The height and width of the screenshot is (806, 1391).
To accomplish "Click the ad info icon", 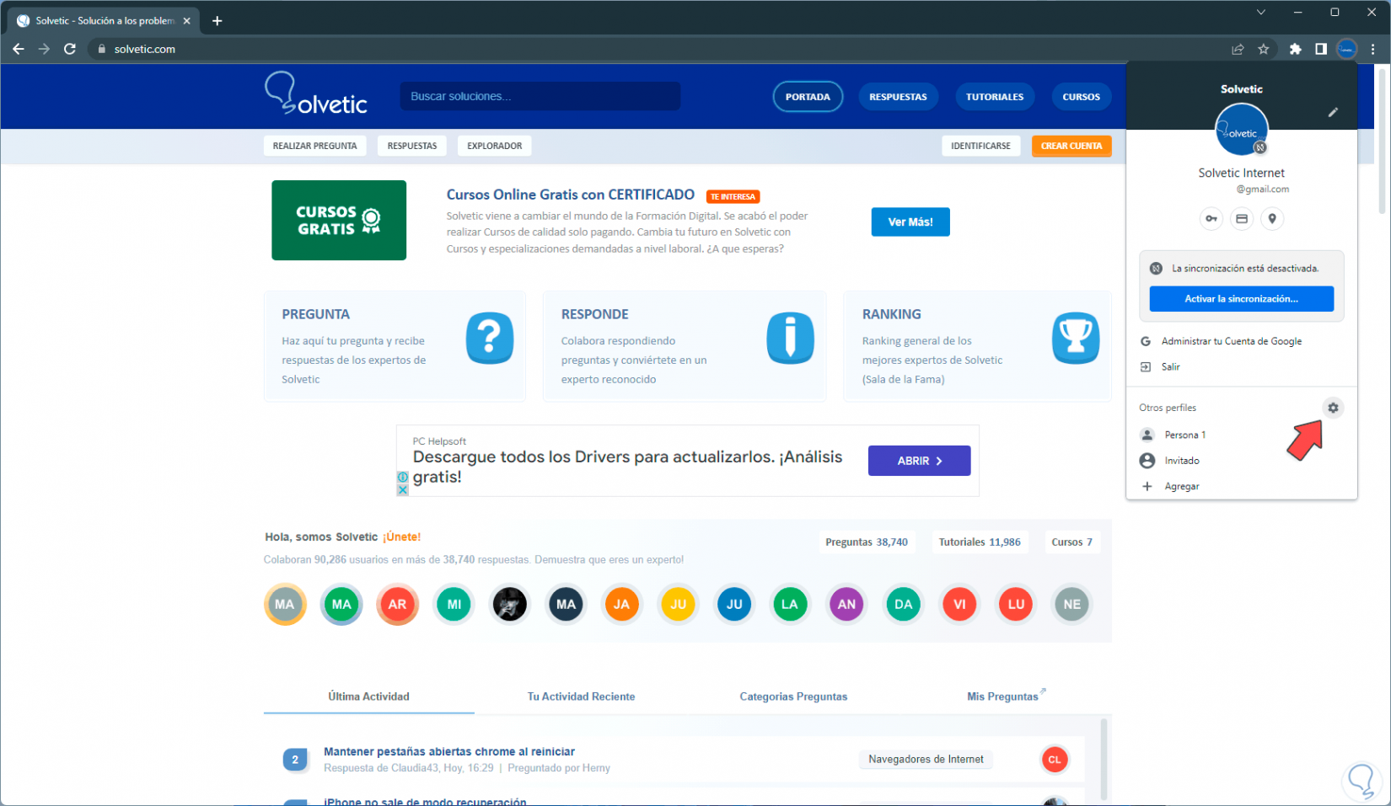I will pyautogui.click(x=403, y=478).
